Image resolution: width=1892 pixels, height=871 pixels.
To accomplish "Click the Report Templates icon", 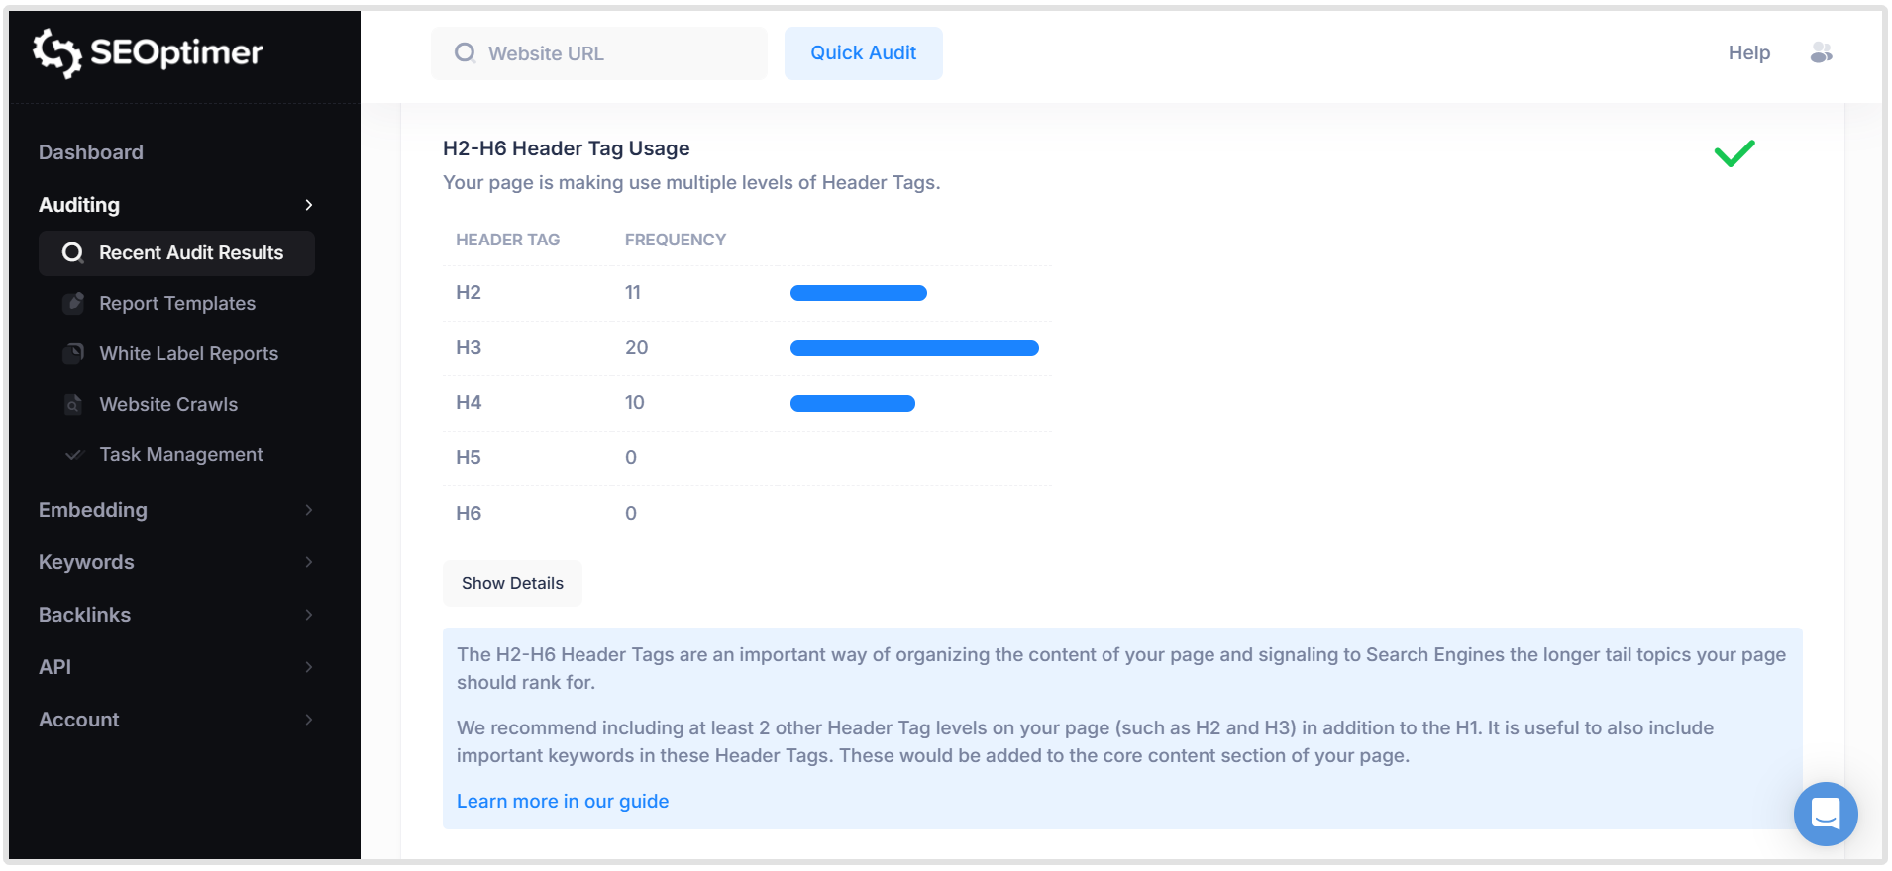I will tap(73, 303).
